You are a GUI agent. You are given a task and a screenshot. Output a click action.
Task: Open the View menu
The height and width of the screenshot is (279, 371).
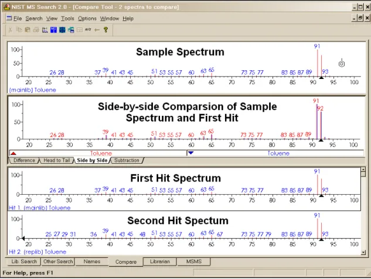(52, 18)
